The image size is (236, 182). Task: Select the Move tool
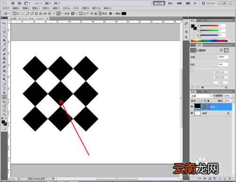click(x=4, y=24)
